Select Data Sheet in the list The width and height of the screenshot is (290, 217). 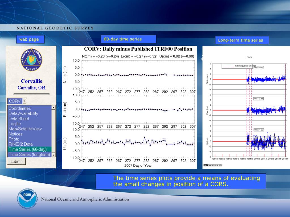29,119
